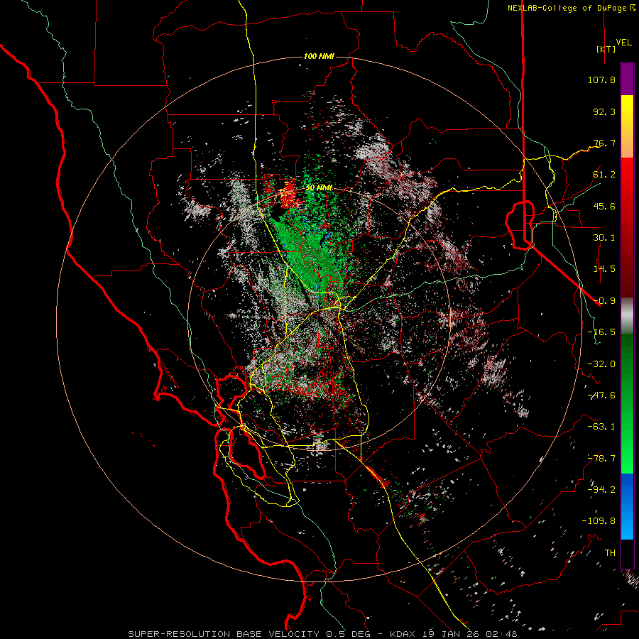Click the 107.8 legend value
The image size is (639, 639).
coord(601,80)
